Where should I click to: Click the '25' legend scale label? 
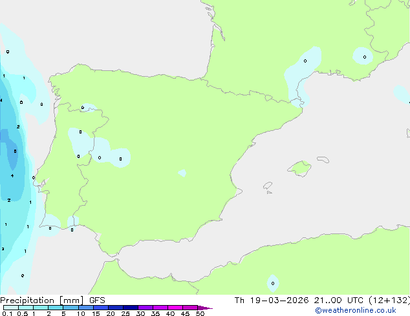click(125, 313)
